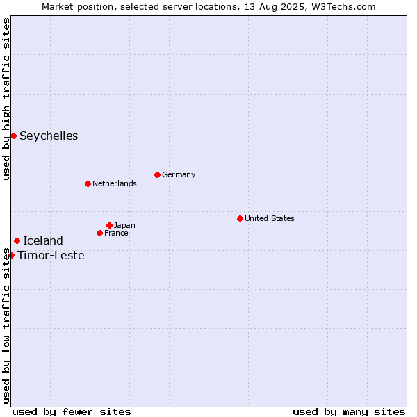Click the chart title mentioning W3Techs.com

coord(208,7)
